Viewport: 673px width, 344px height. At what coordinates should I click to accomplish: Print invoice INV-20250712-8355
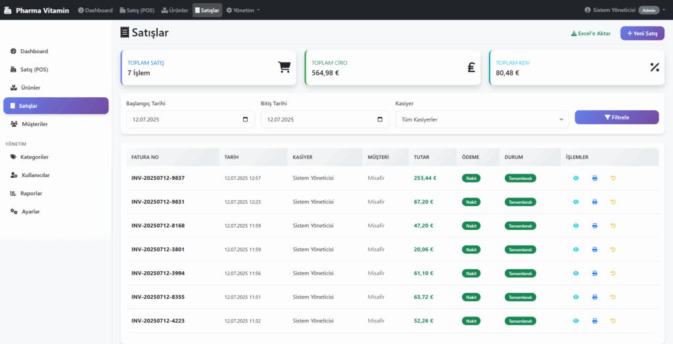[x=594, y=297]
